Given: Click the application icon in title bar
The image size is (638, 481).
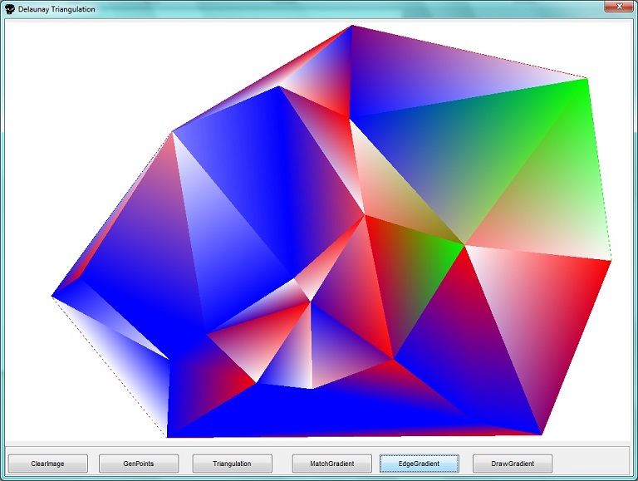Looking at the screenshot, I should pyautogui.click(x=9, y=9).
